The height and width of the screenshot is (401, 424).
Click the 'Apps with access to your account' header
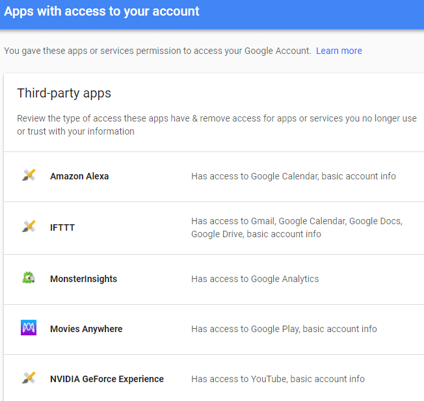[x=102, y=12]
